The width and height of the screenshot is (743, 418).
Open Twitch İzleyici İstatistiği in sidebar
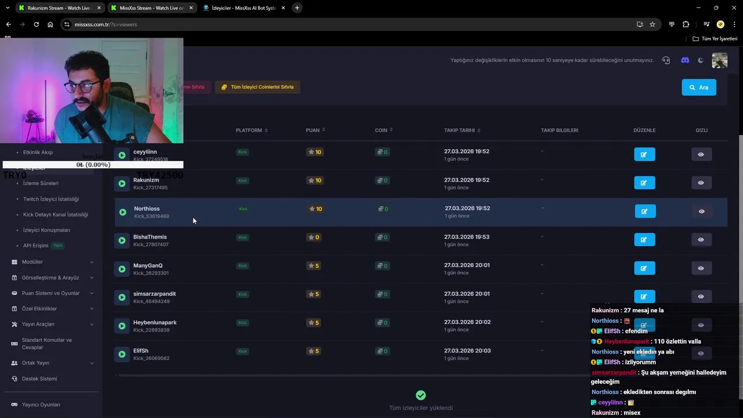pos(51,199)
